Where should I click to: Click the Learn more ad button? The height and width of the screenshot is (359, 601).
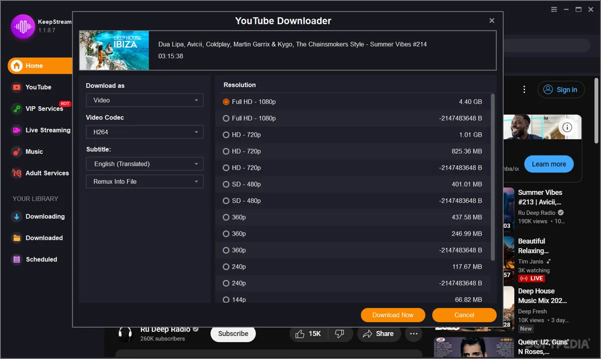click(x=549, y=164)
